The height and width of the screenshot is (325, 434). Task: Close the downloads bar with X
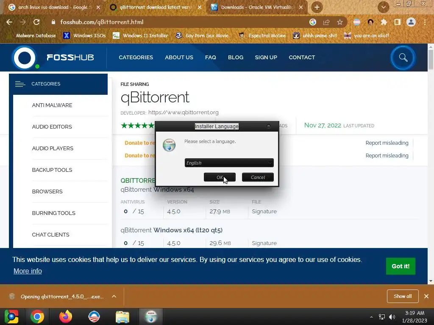coord(426,296)
